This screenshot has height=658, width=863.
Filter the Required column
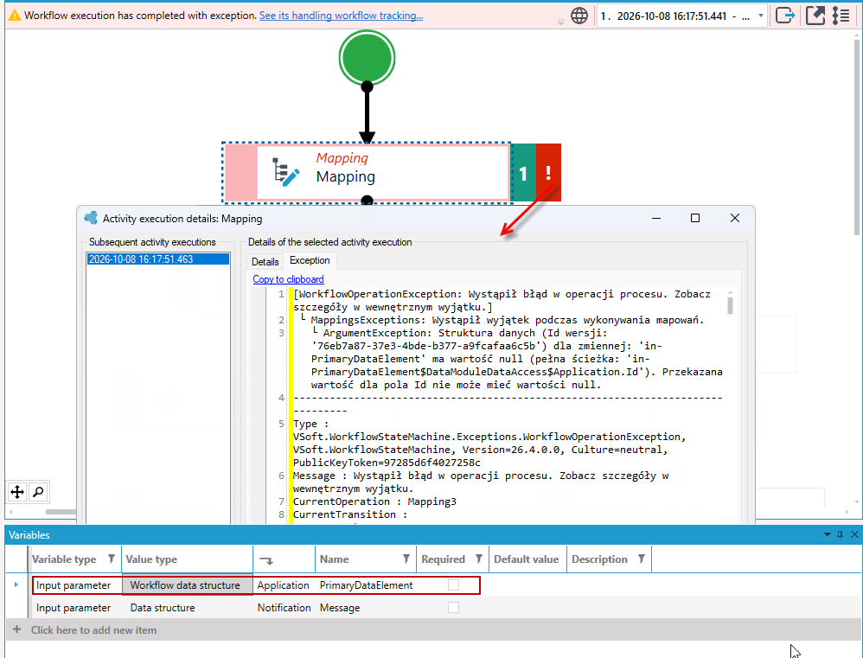479,559
